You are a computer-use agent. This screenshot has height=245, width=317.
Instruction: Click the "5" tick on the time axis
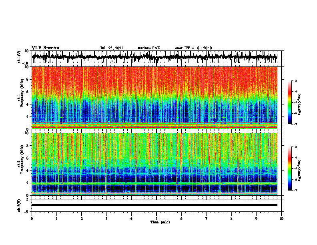click(156, 219)
